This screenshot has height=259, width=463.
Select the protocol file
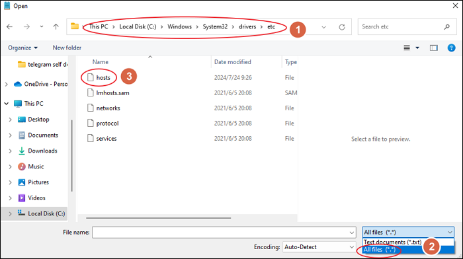pos(107,124)
